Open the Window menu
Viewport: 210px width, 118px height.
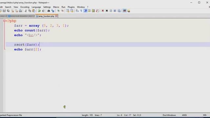click(81, 7)
